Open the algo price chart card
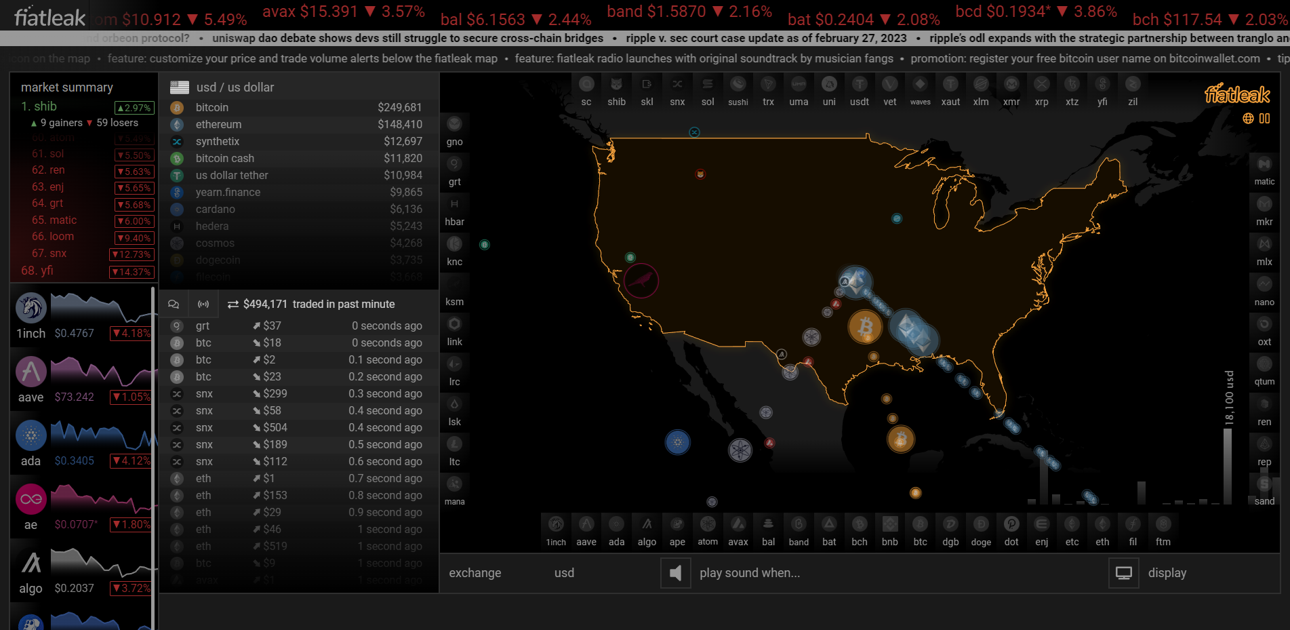Image resolution: width=1290 pixels, height=630 pixels. (83, 571)
